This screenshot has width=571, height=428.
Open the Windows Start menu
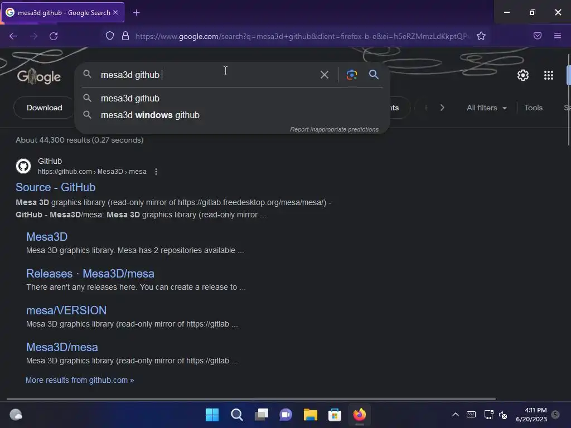point(212,415)
